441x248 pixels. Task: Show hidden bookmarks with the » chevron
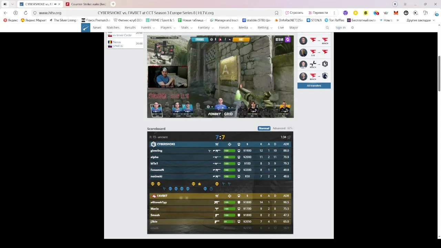[x=398, y=20]
